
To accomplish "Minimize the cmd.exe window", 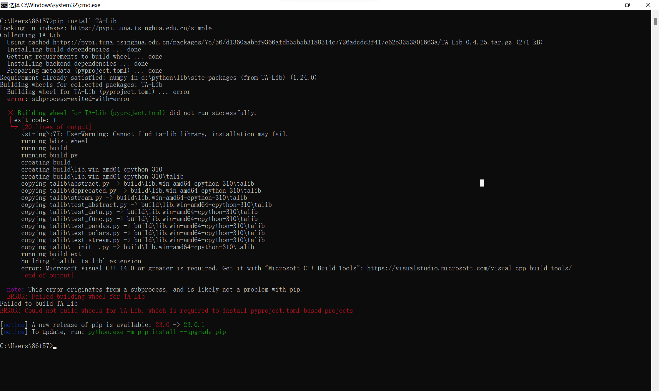I will [607, 5].
